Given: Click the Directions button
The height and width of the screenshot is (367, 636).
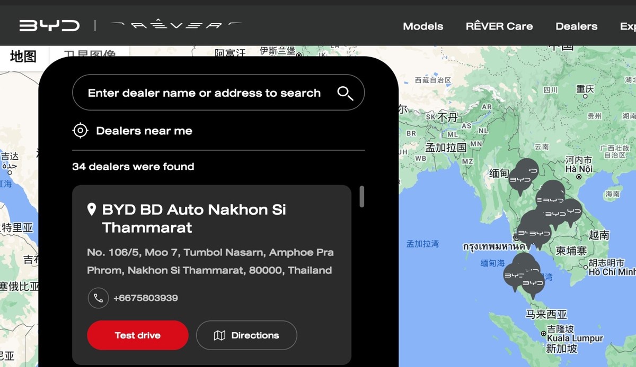Looking at the screenshot, I should tap(246, 335).
